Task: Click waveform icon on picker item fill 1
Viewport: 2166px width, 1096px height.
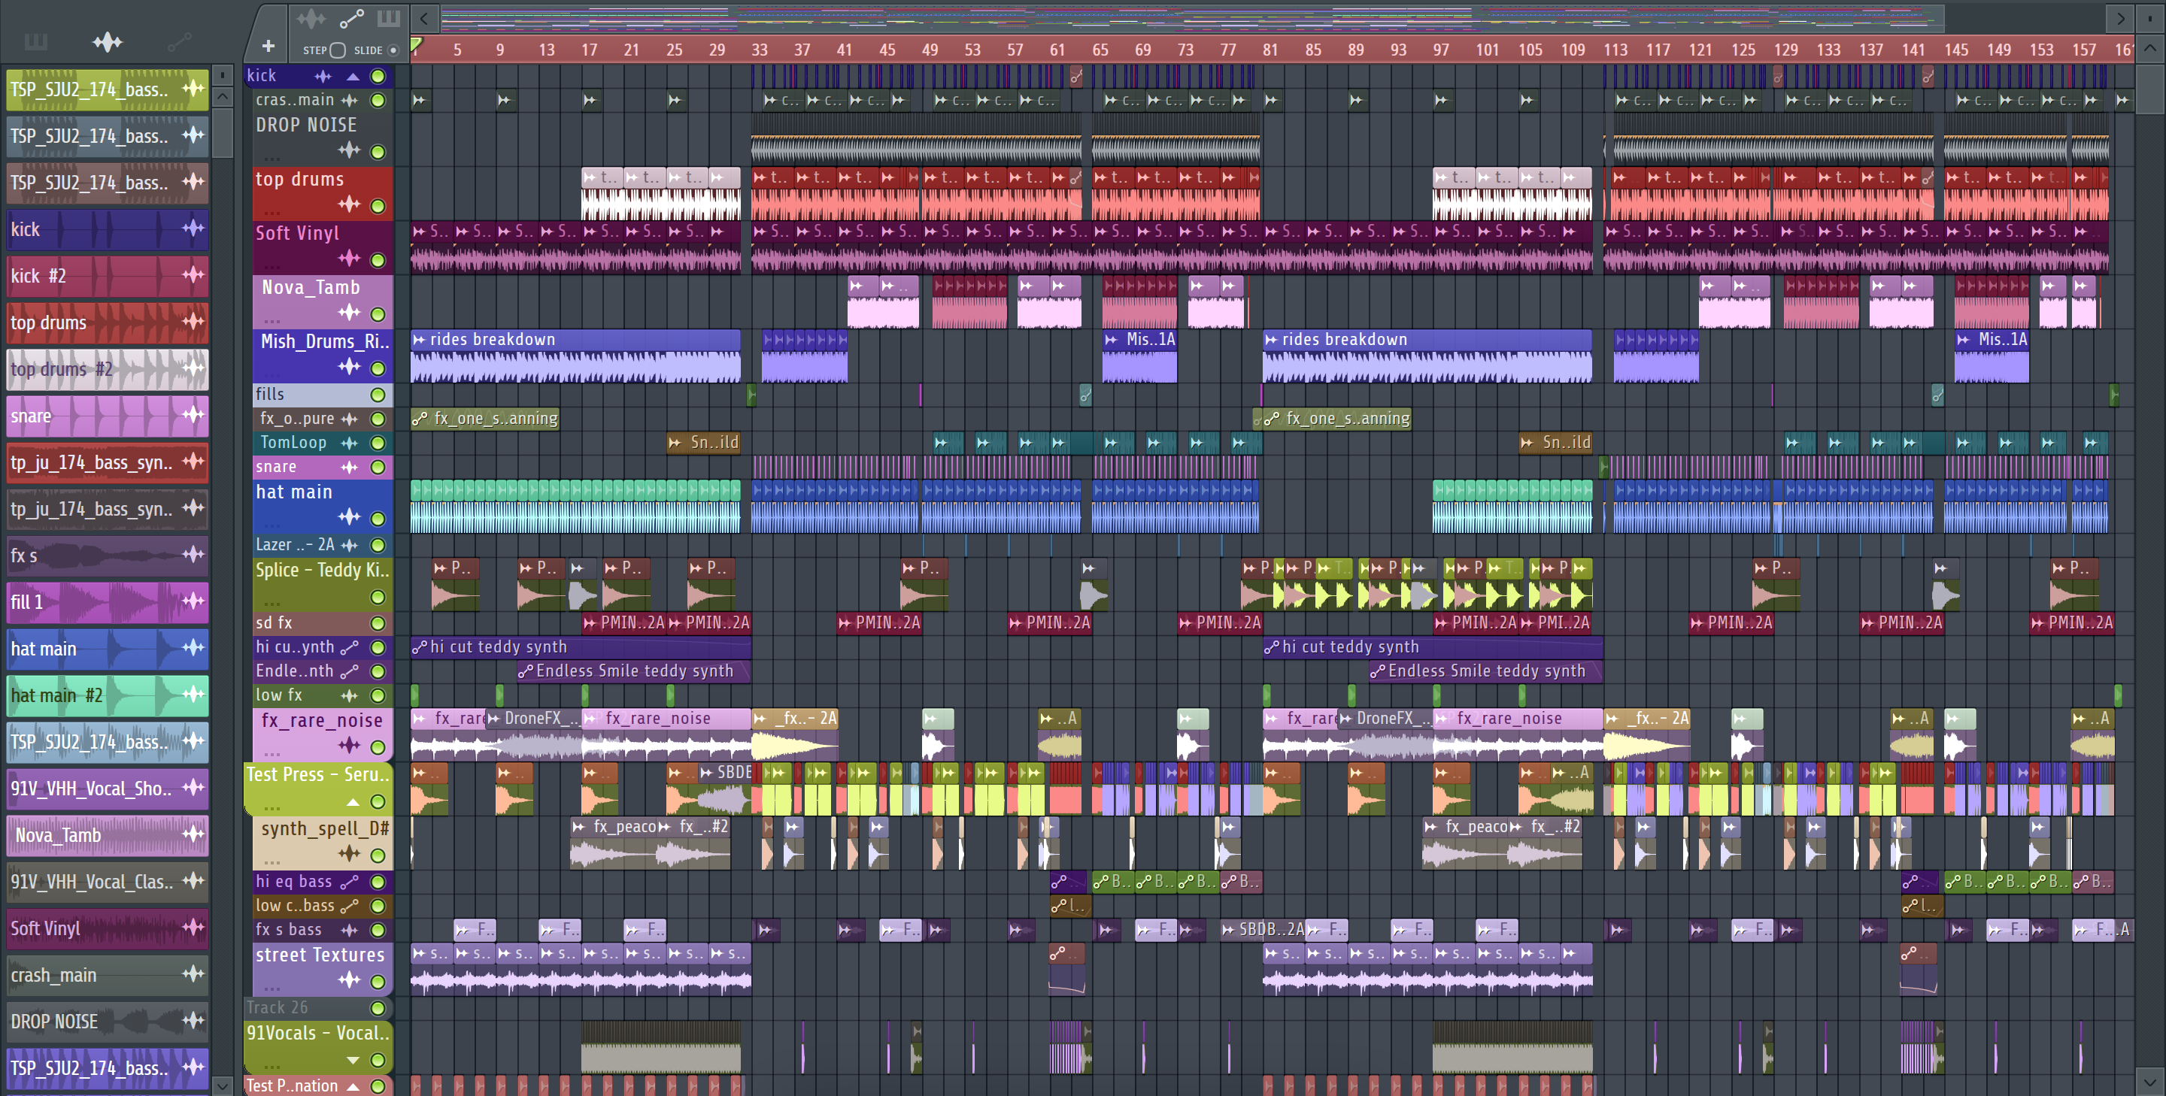Action: pyautogui.click(x=193, y=601)
